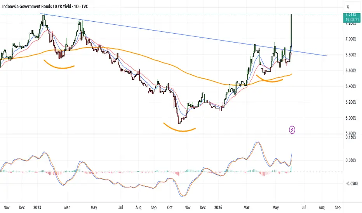
Task: Click the 6.600% price axis label
Action: [x=351, y=70]
